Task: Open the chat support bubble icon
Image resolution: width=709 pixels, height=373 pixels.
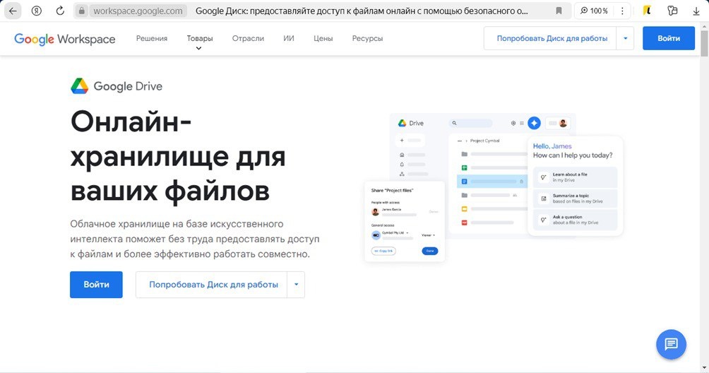Action: 671,344
